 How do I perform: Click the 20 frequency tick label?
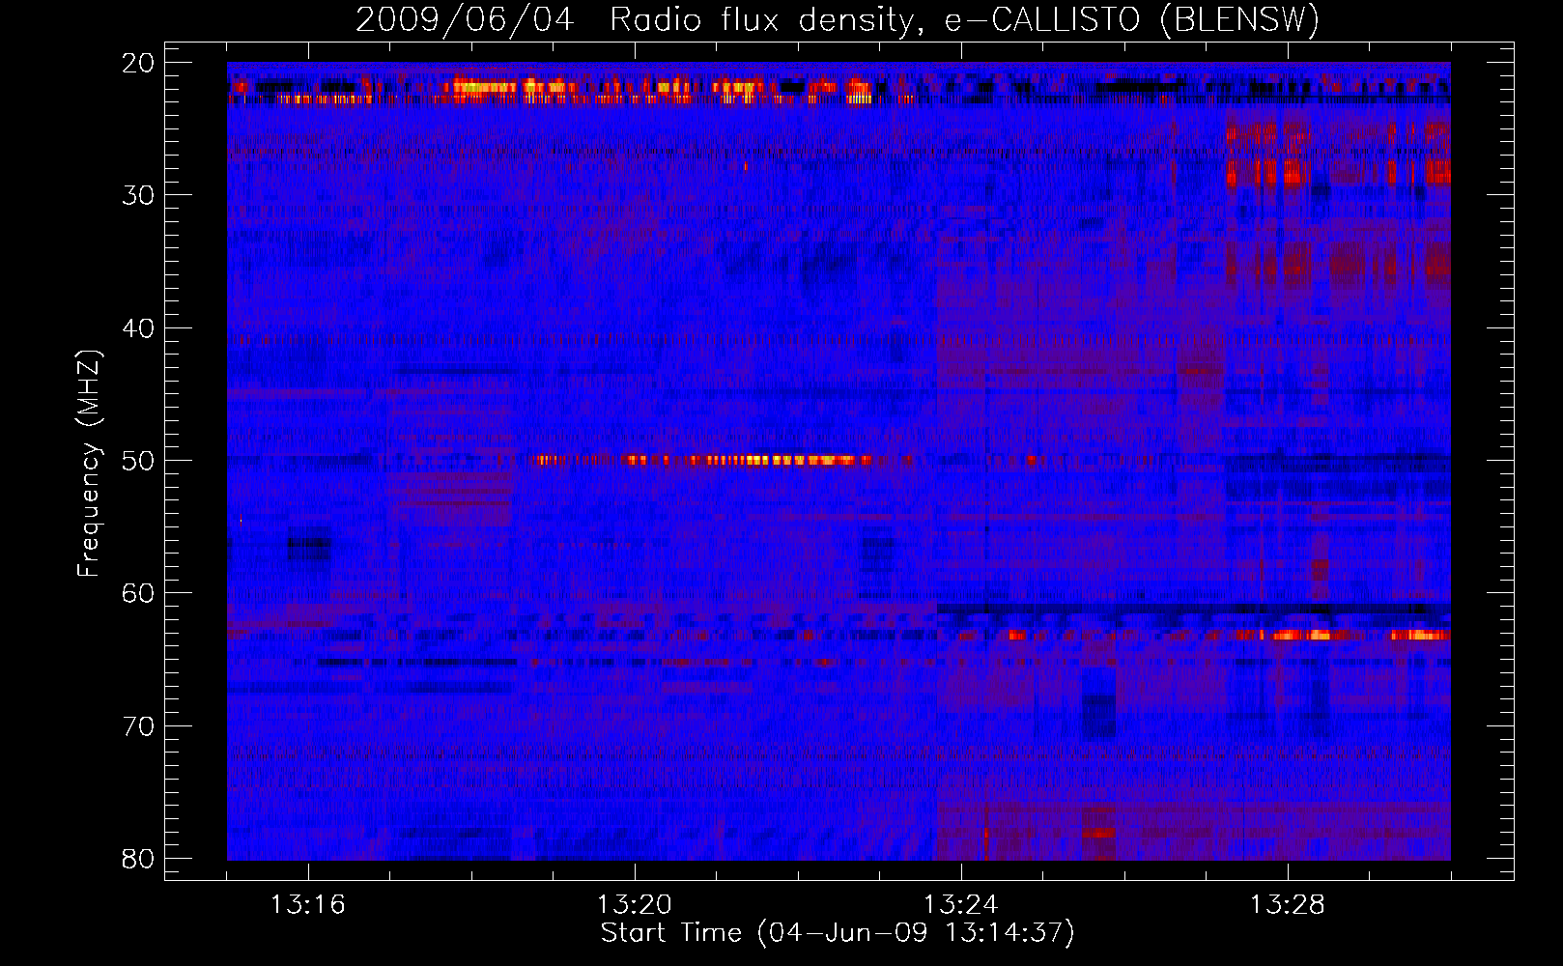(139, 63)
